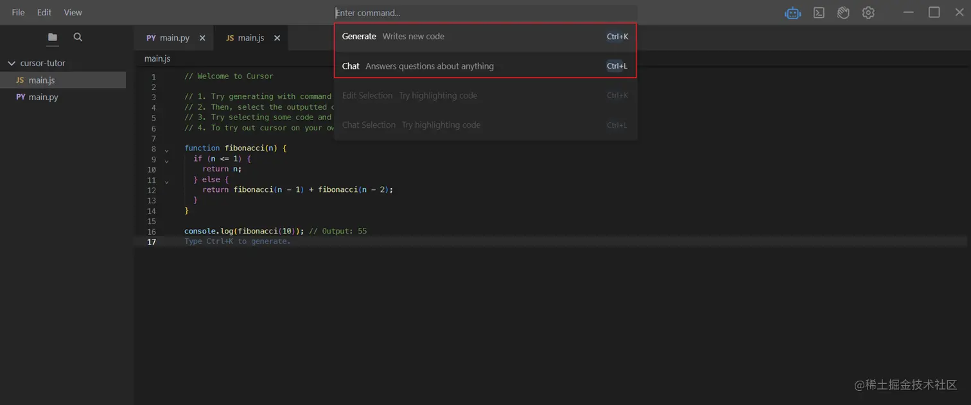Collapse the cursor-tutor folder
The width and height of the screenshot is (971, 405).
click(11, 63)
